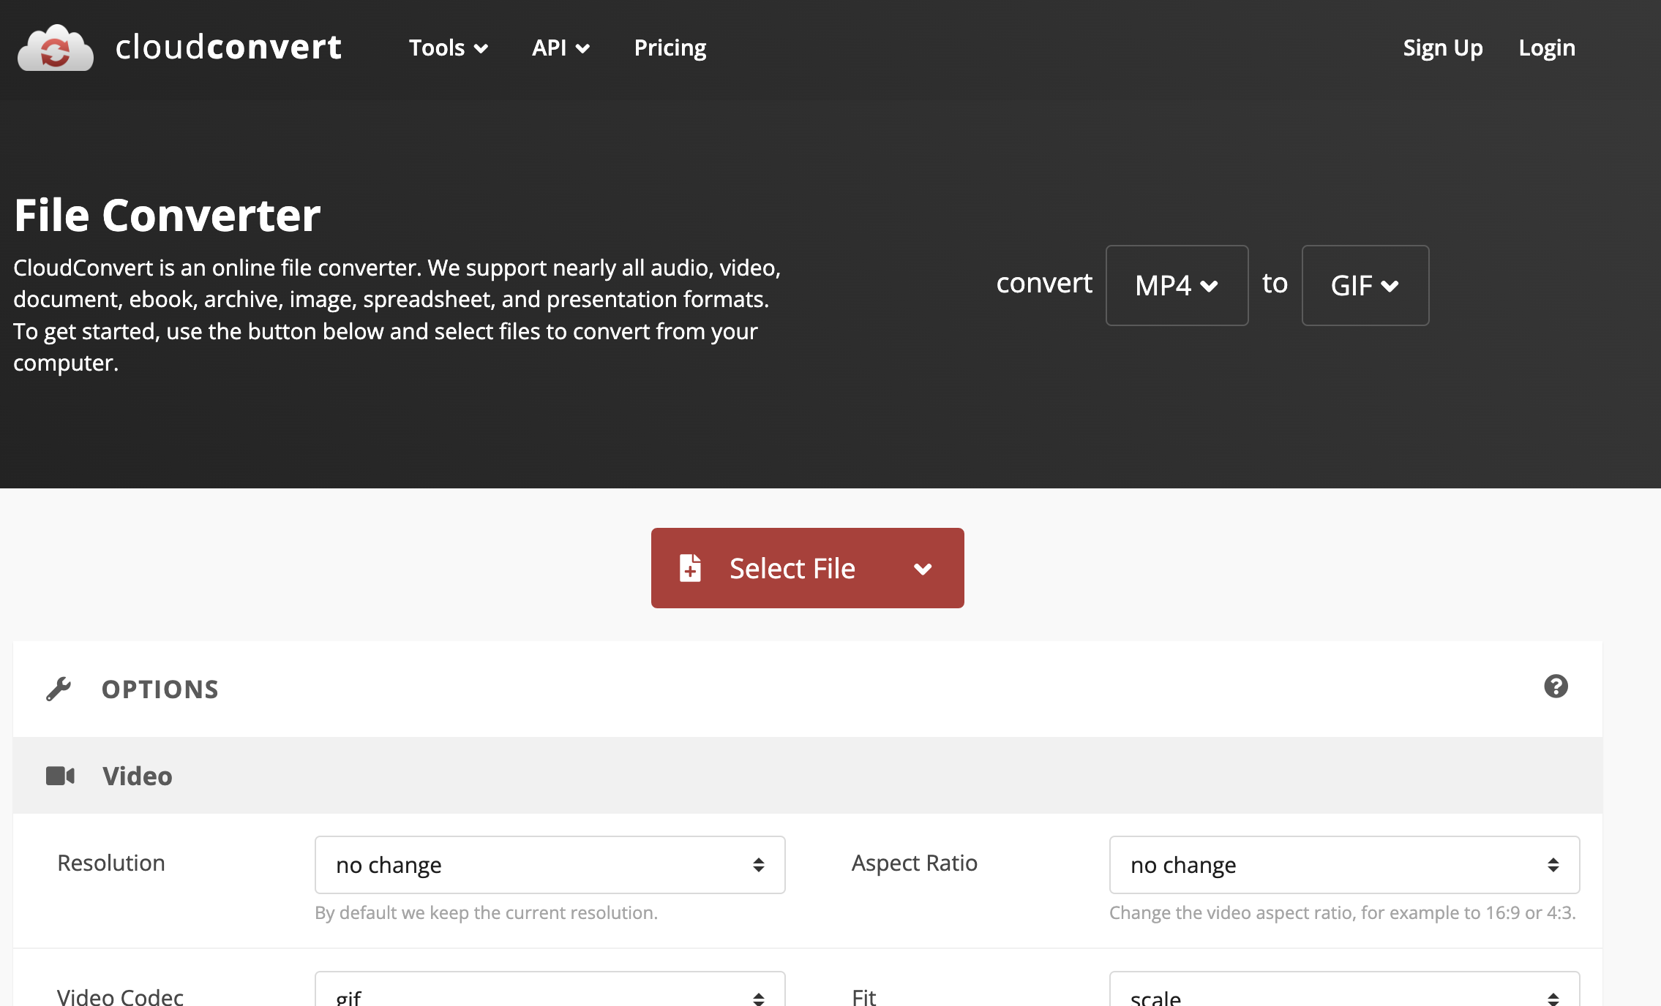Open the Video Codec gif selector
This screenshot has height=1006, width=1661.
pos(550,994)
